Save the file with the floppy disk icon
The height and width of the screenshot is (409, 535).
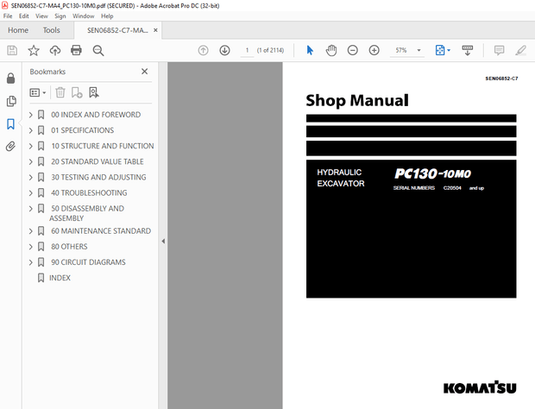click(x=12, y=51)
